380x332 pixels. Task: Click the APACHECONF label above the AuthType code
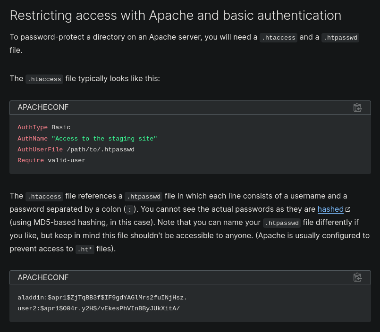pos(43,108)
